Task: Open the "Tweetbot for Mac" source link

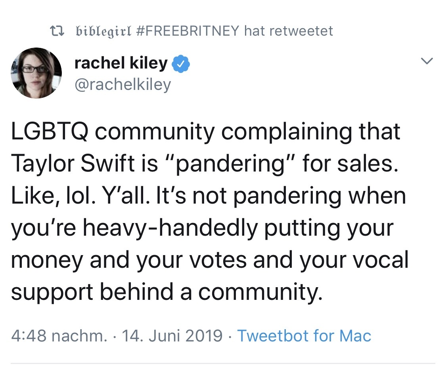Action: tap(304, 336)
